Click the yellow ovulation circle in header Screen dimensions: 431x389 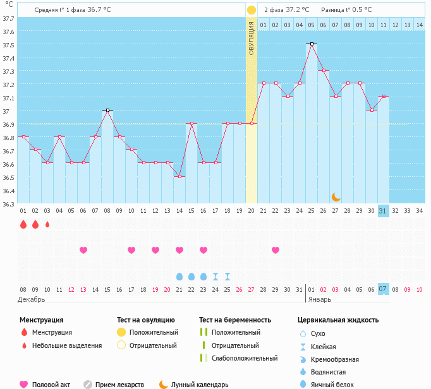click(x=252, y=10)
